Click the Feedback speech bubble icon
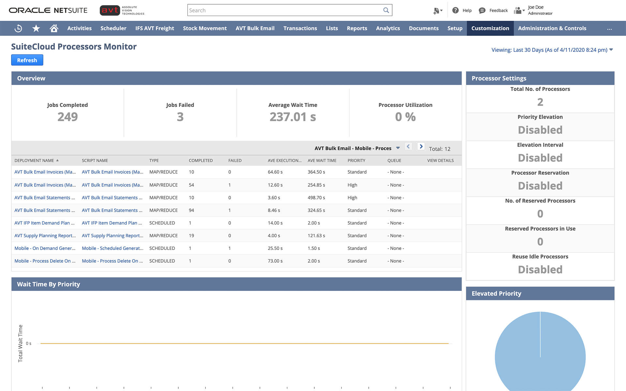The width and height of the screenshot is (626, 391). click(x=482, y=10)
